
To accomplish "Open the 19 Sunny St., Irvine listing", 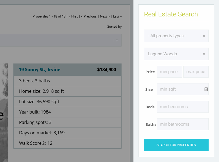I will coord(40,70).
